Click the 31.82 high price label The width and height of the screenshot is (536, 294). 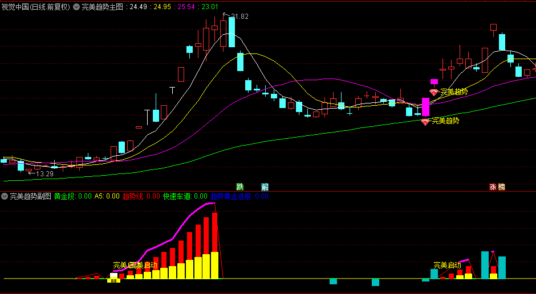(x=239, y=16)
